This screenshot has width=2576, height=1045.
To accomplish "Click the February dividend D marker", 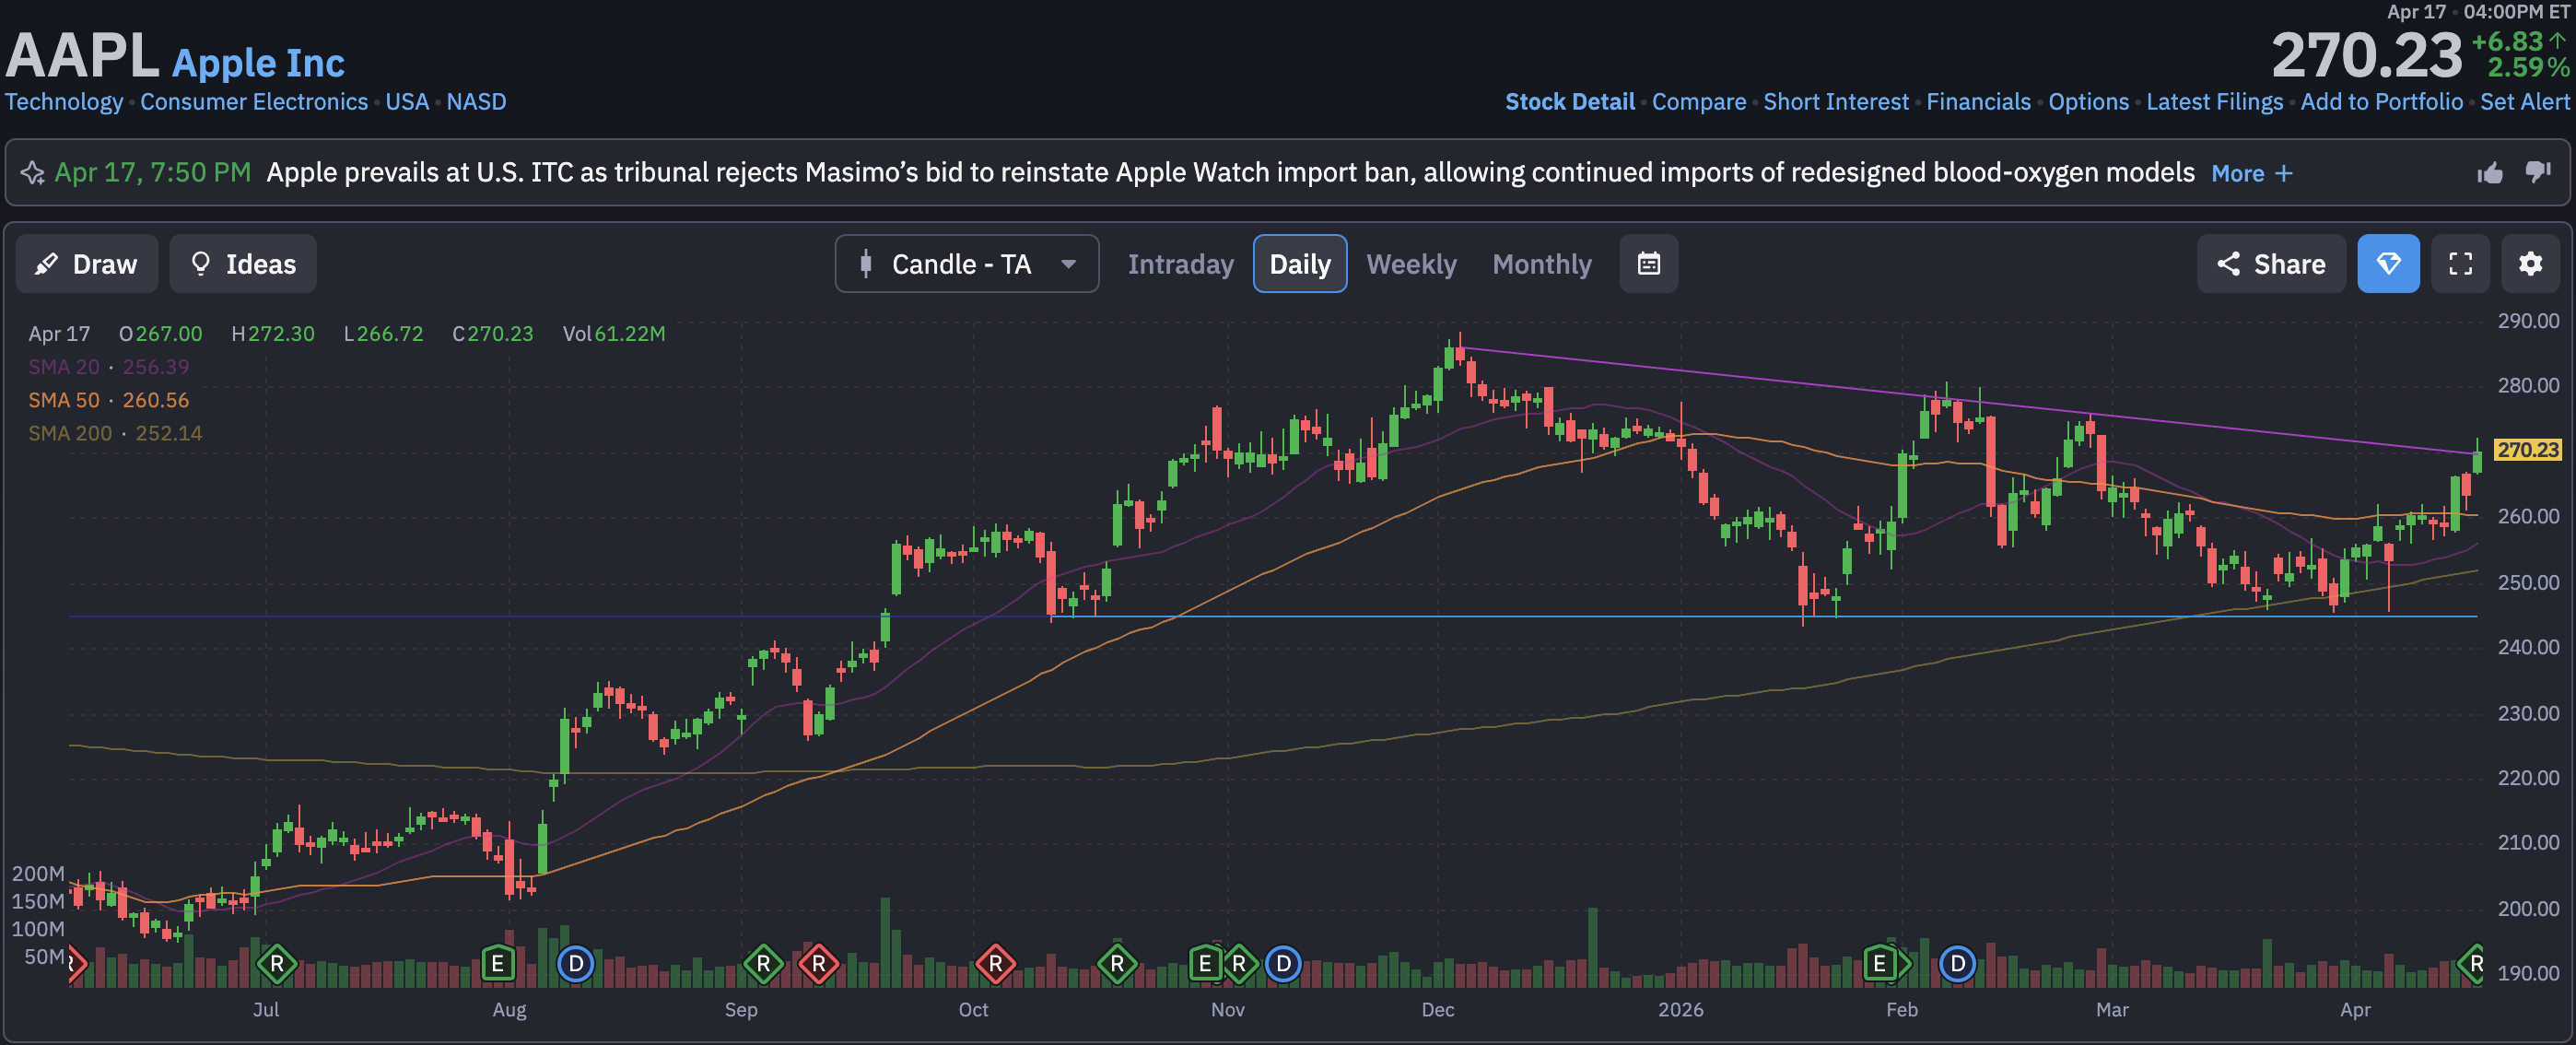I will click(1957, 964).
